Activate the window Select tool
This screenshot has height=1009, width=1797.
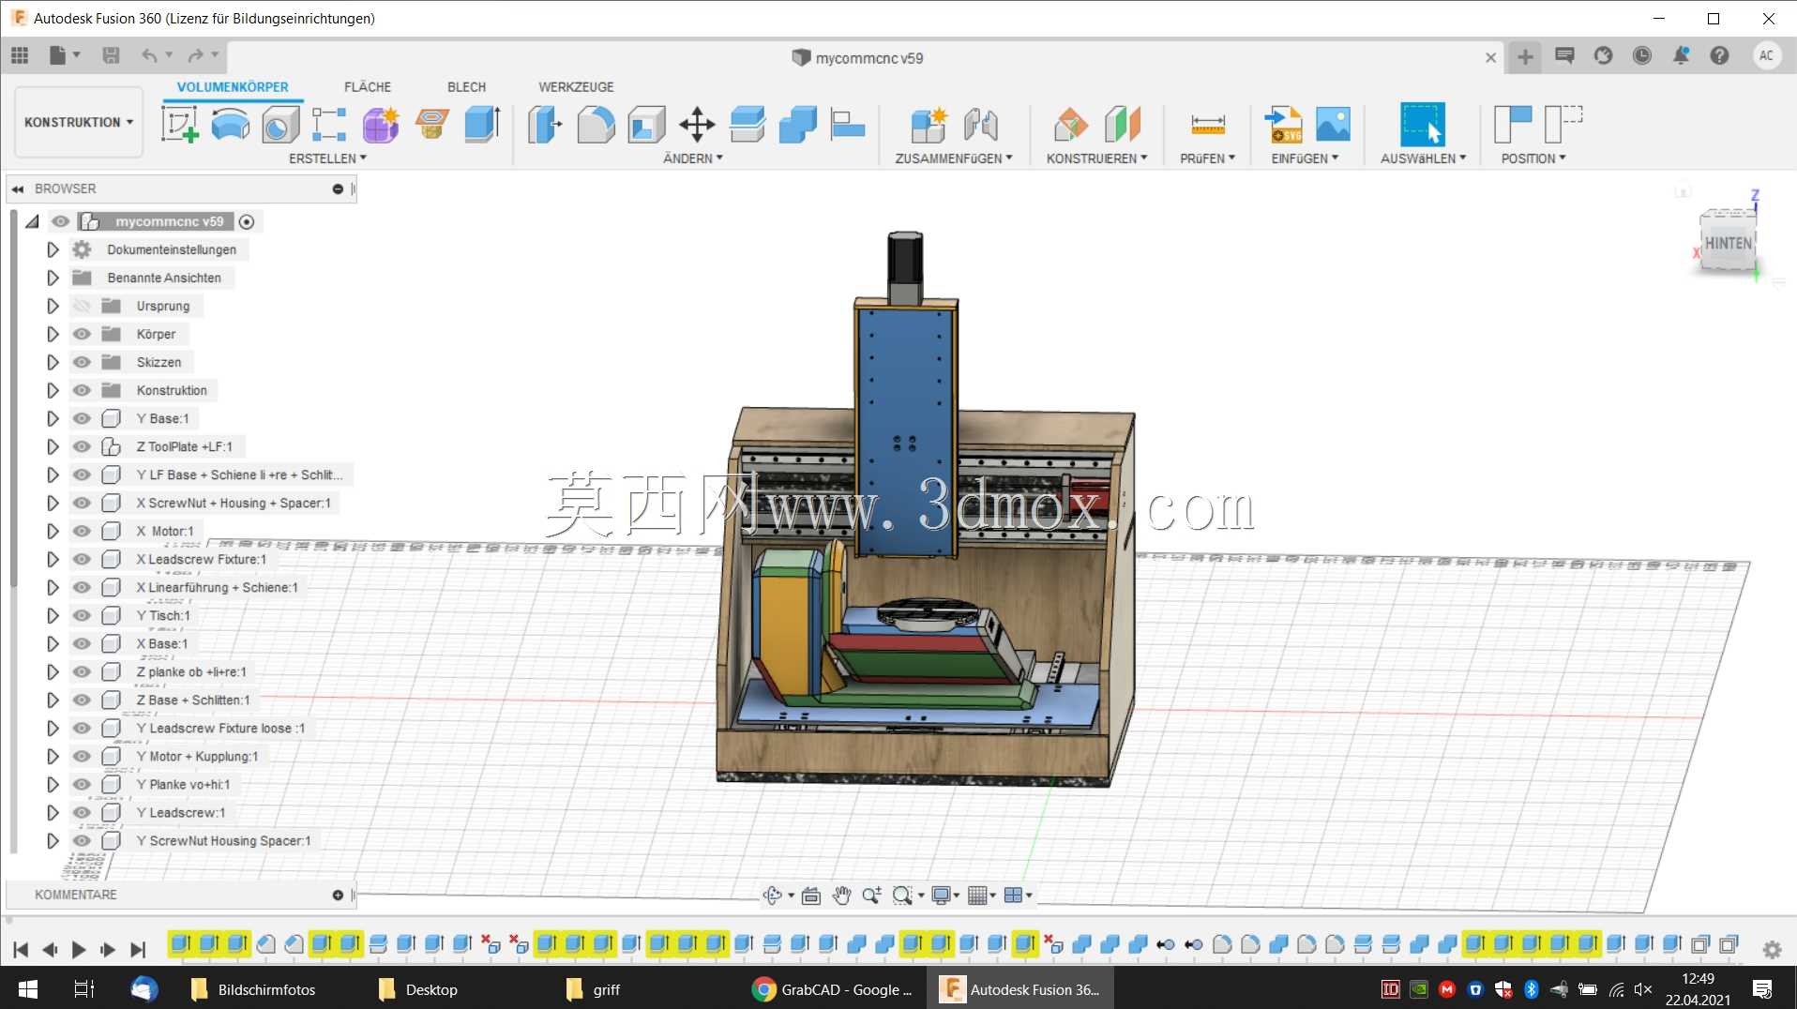[1423, 124]
